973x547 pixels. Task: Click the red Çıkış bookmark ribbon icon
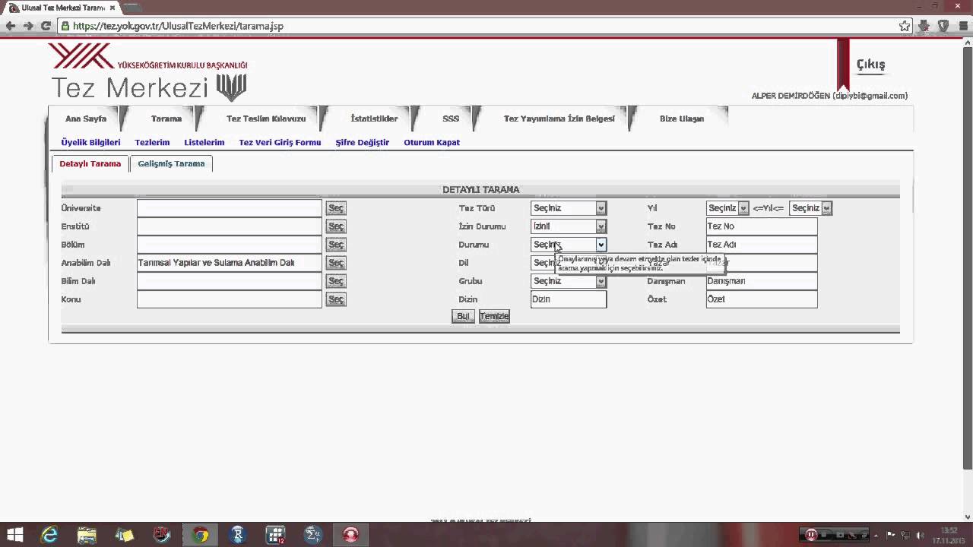click(843, 65)
